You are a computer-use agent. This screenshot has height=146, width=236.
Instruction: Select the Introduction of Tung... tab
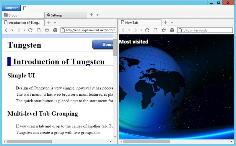click(x=23, y=23)
